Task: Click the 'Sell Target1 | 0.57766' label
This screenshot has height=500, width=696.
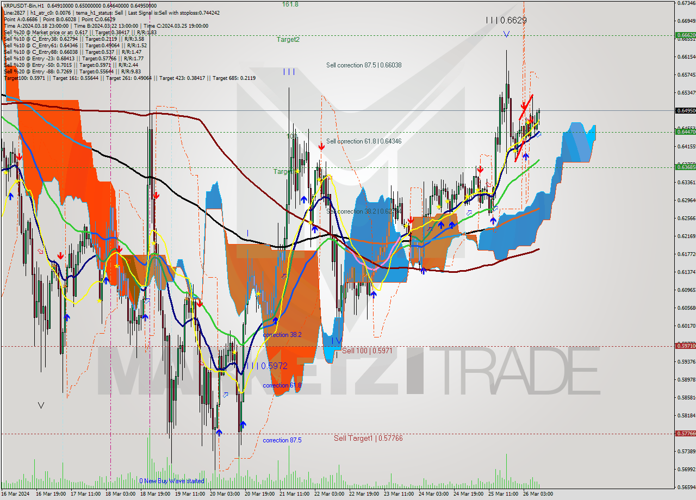Action: [x=368, y=438]
